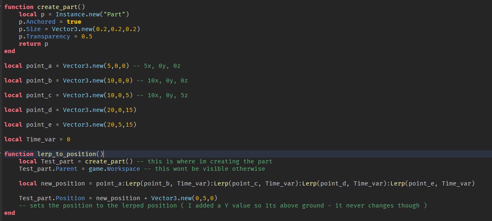
Task: Click the 'return' keyword
Action: (x=30, y=44)
